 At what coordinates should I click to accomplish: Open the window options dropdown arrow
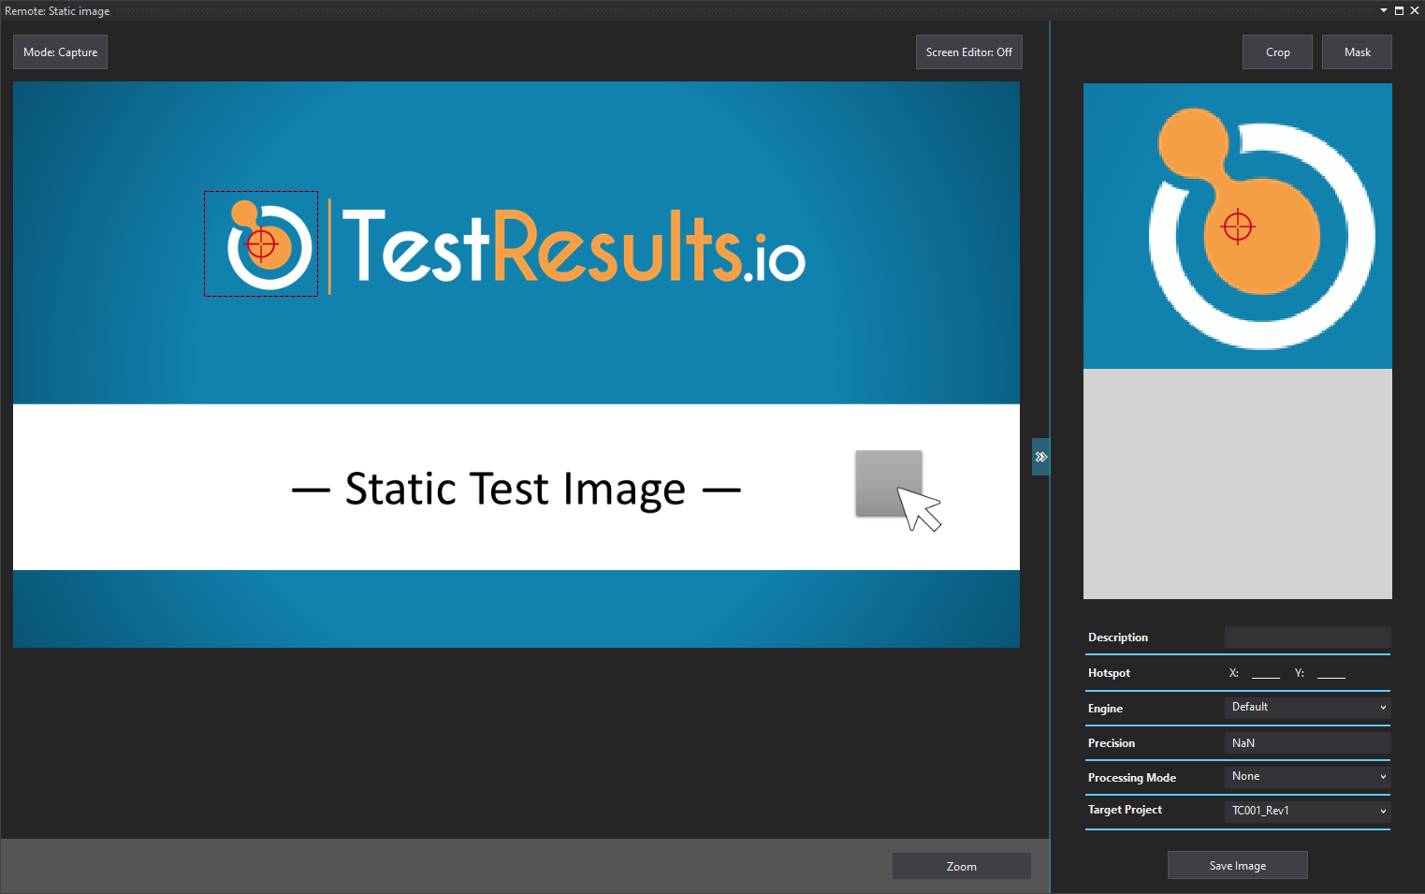point(1383,10)
